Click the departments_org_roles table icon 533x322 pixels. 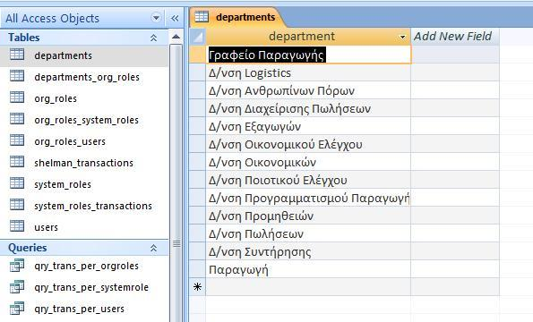(x=17, y=76)
